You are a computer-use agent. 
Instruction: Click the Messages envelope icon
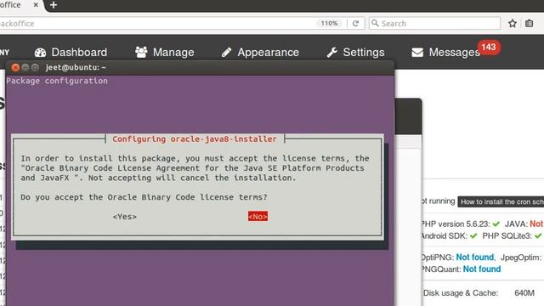[417, 53]
